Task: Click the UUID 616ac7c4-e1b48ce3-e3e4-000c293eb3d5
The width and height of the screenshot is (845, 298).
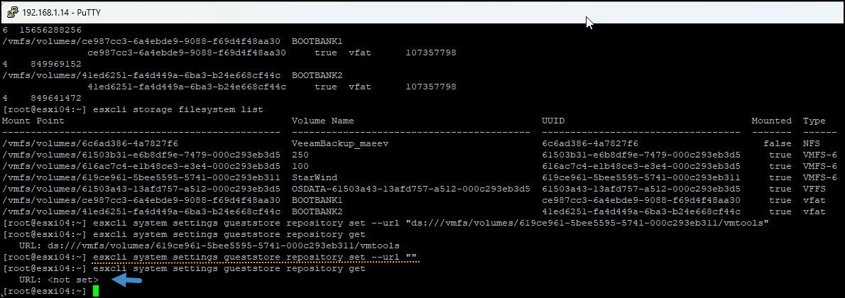Action: pyautogui.click(x=640, y=166)
